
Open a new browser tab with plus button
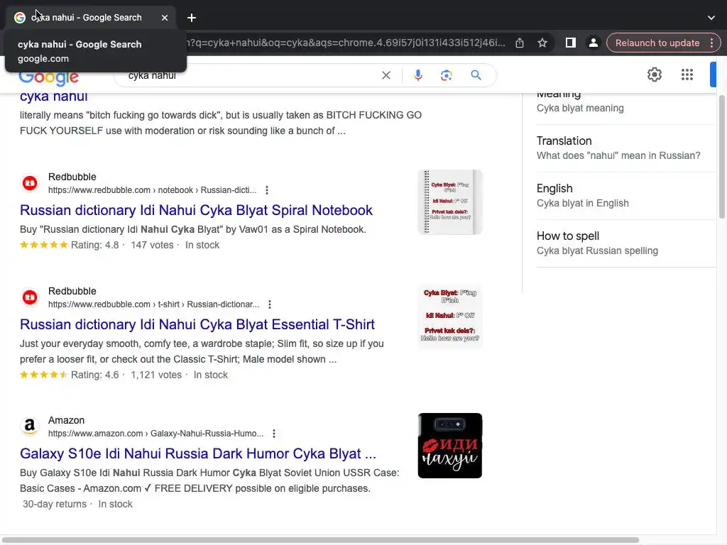192,18
